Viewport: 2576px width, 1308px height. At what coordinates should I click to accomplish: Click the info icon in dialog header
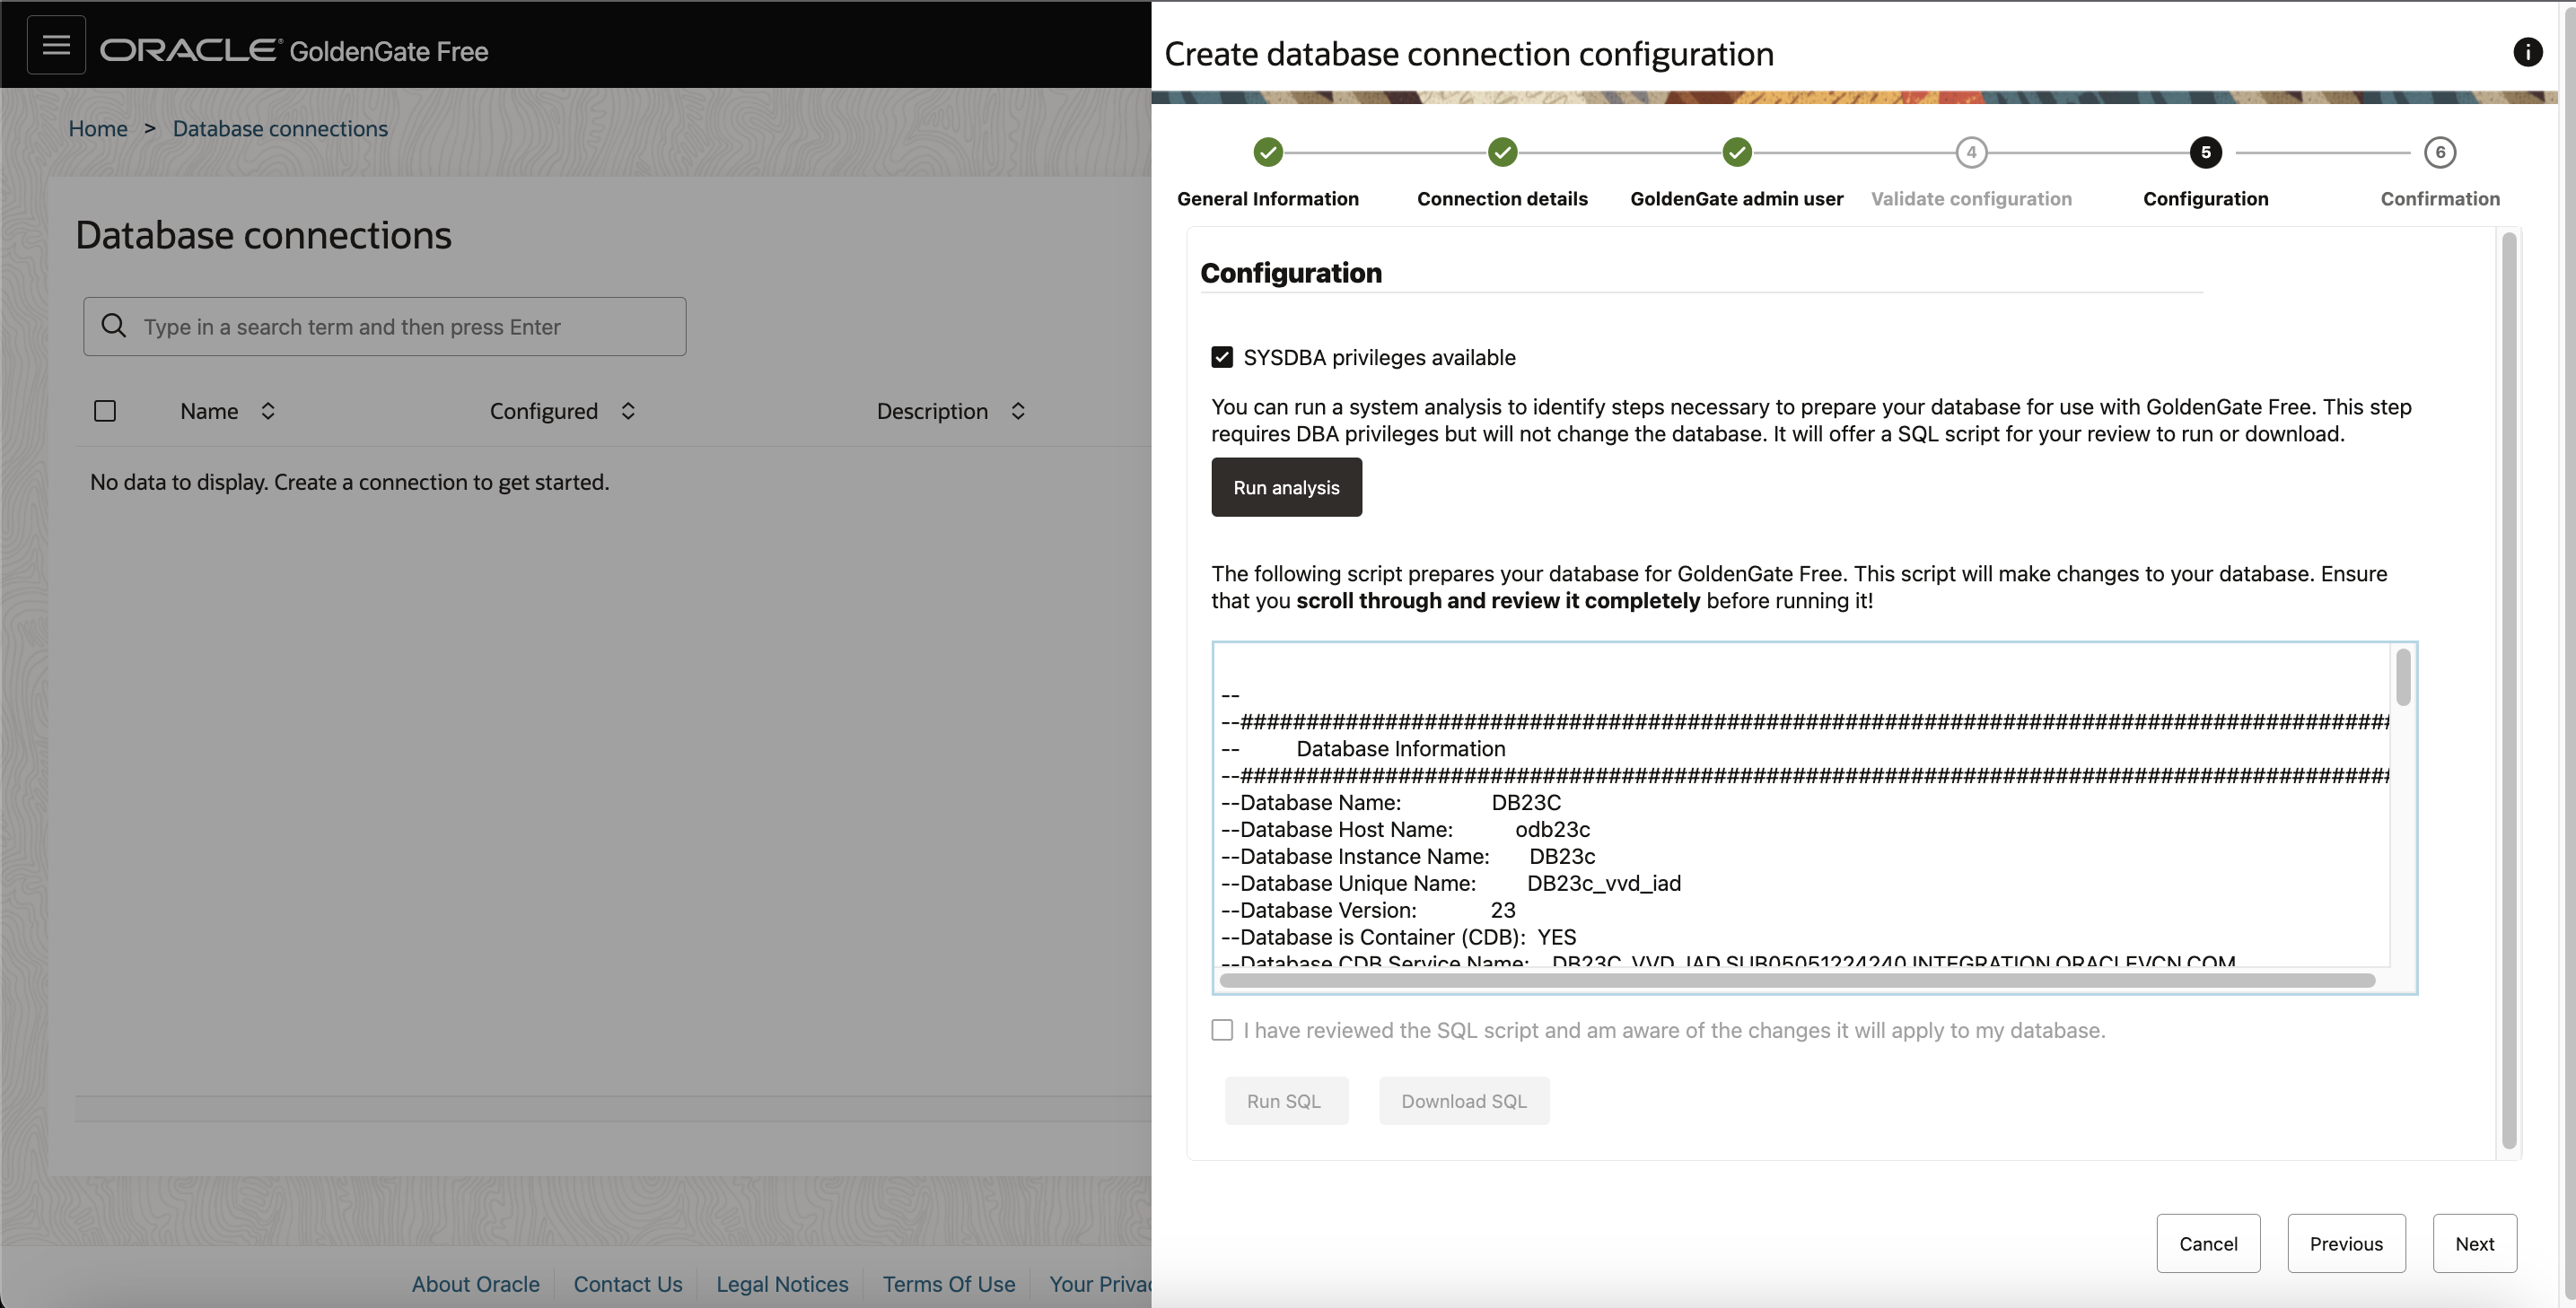pos(2527,52)
